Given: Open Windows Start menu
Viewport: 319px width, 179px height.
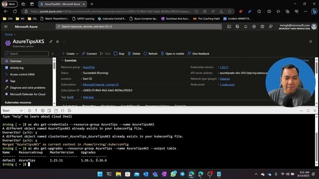Looking at the screenshot, I should (100, 174).
